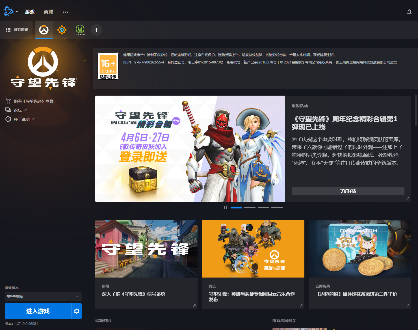Click the patch notes gear icon
The height and width of the screenshot is (330, 418).
click(x=8, y=119)
